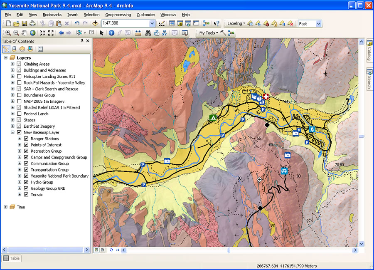Open the Customize menu
This screenshot has width=374, height=270.
[x=145, y=15]
